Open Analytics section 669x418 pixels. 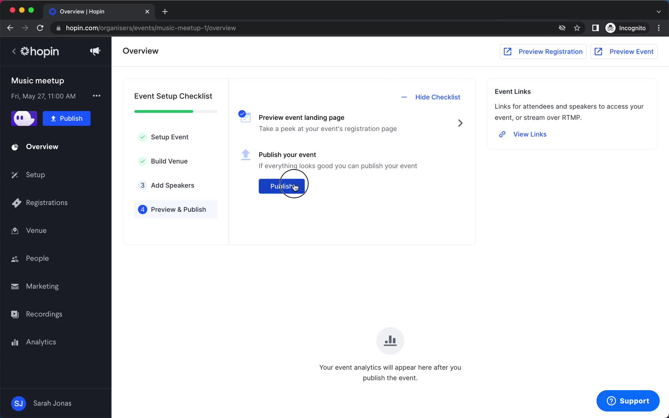point(41,342)
